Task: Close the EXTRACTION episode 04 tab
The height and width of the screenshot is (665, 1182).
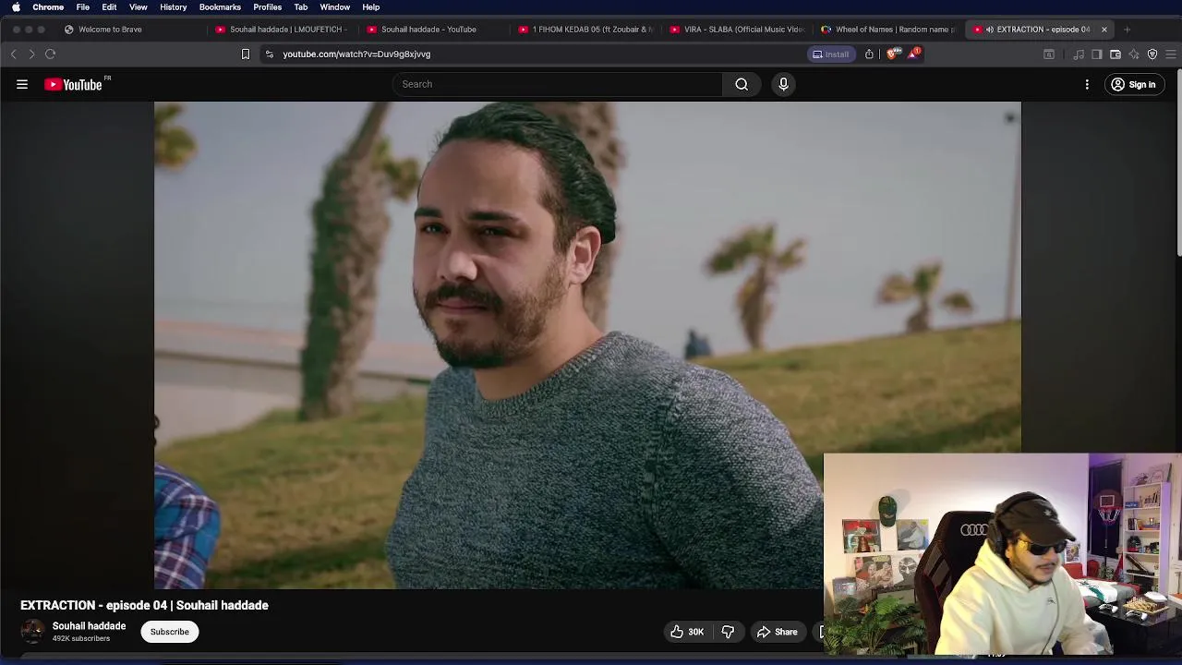Action: 1104,30
